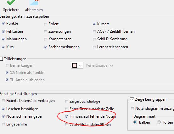Select the Torten diagram radio button
174x134 pixels.
159,122
